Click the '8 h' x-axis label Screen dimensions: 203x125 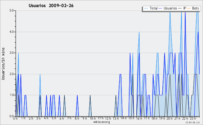click(77, 119)
